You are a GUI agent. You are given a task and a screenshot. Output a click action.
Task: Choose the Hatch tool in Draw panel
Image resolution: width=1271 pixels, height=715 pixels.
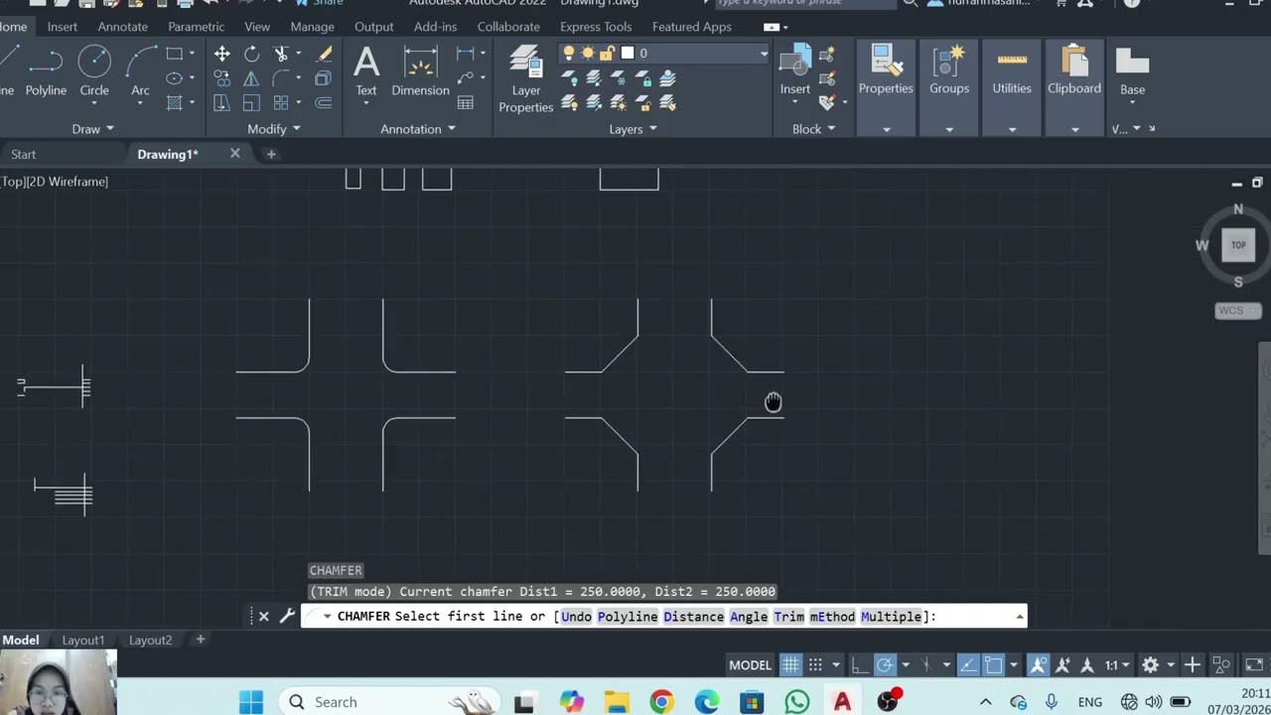pos(175,103)
